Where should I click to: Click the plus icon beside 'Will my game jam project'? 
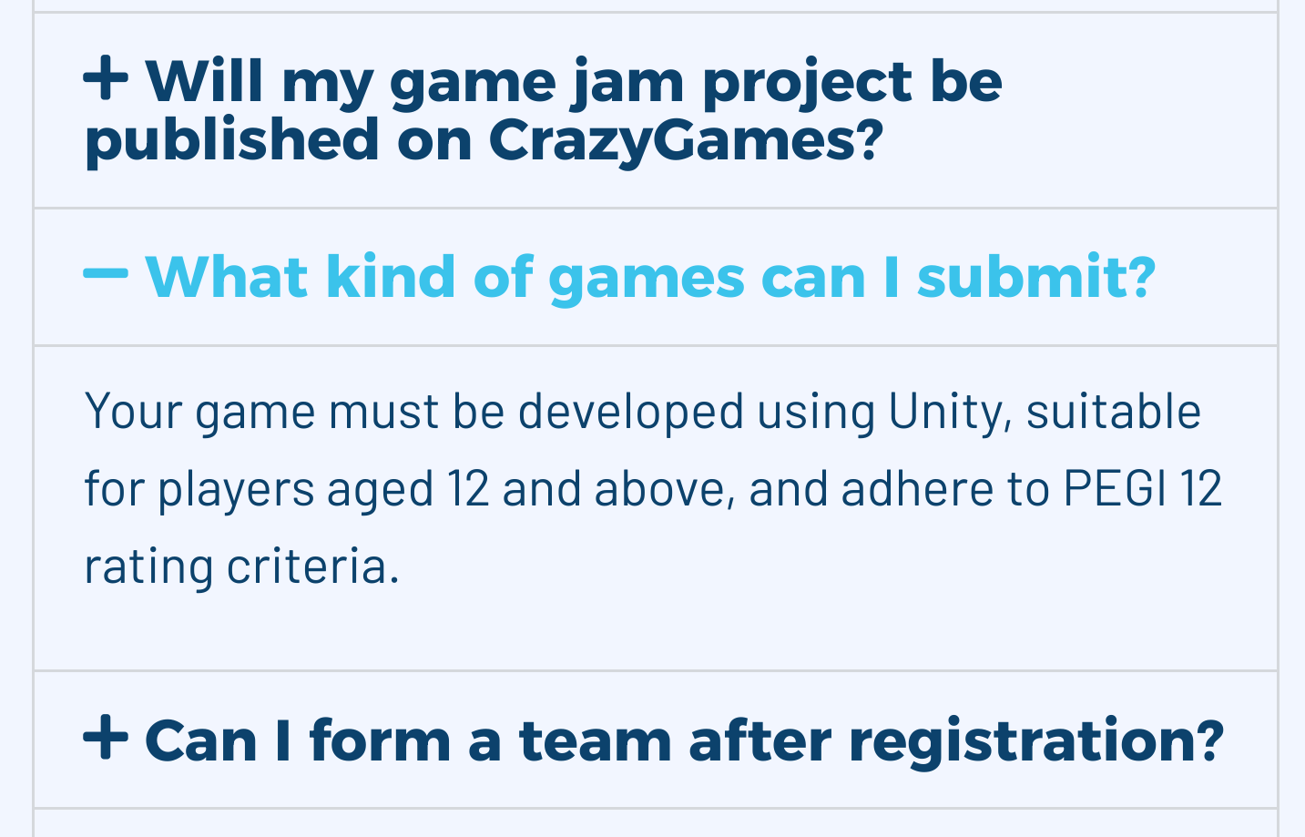coord(106,79)
